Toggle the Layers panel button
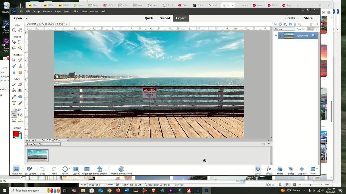346x194 pixels. pyautogui.click(x=258, y=171)
